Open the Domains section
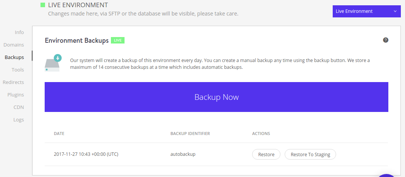 pyautogui.click(x=14, y=45)
